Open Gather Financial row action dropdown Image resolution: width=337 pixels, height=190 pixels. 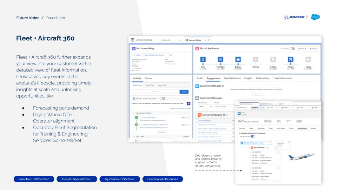(188, 125)
